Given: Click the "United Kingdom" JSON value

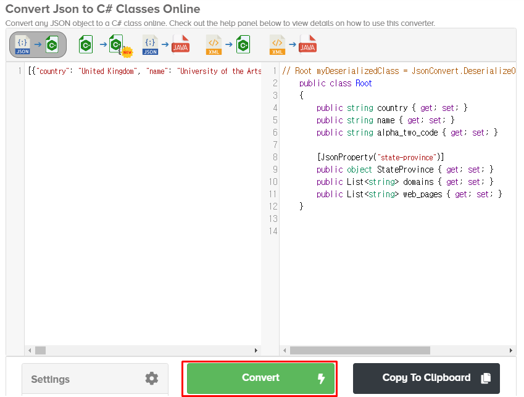Looking at the screenshot, I should (107, 71).
